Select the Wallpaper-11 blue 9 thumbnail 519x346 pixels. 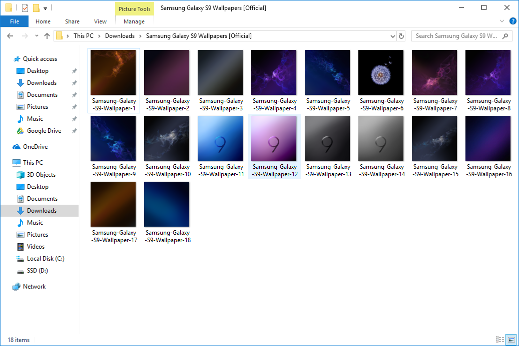220,138
